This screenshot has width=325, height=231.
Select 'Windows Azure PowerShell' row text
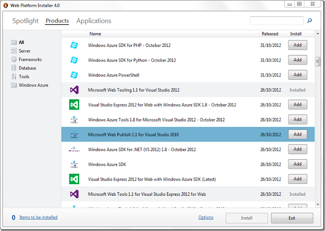pyautogui.click(x=114, y=75)
